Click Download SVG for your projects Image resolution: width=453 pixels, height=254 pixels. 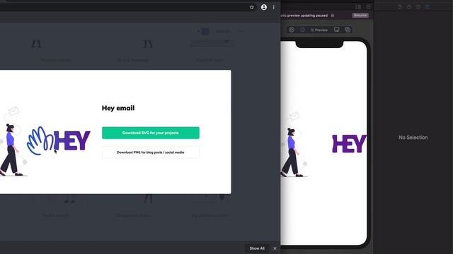pos(151,133)
